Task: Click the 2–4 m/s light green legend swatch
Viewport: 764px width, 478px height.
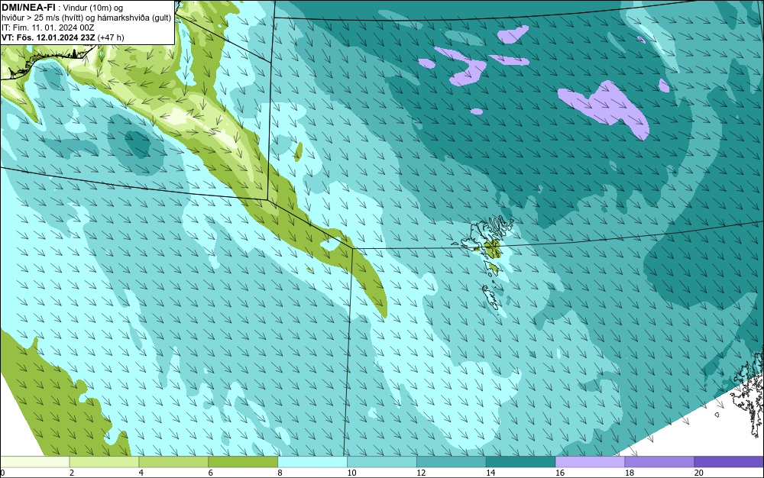Action: point(104,462)
